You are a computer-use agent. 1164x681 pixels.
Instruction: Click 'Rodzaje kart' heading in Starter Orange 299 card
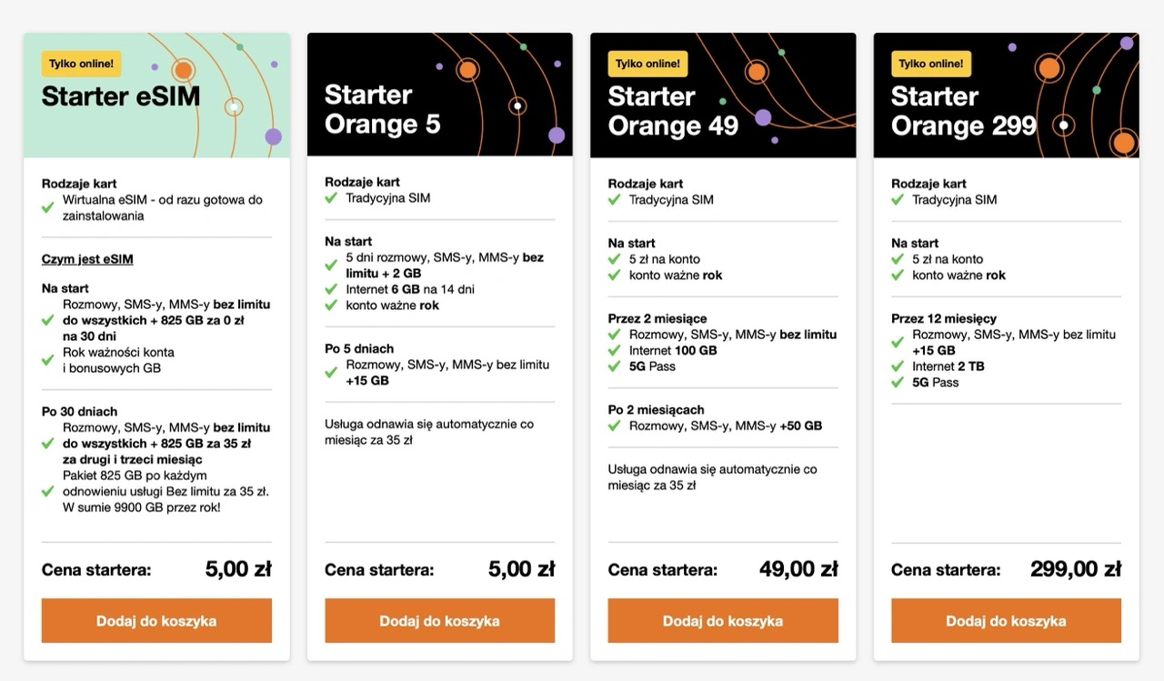(x=928, y=184)
